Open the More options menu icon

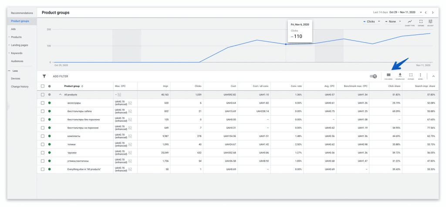tap(420, 76)
